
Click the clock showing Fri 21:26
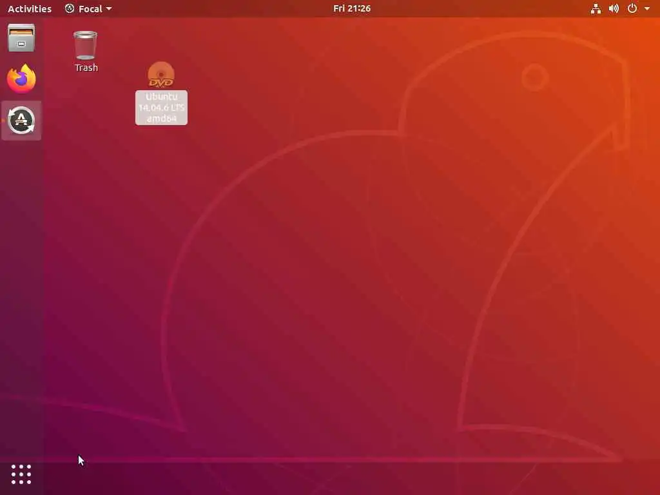(352, 8)
